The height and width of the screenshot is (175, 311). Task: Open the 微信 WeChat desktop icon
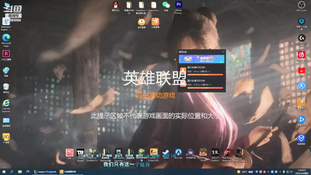tap(166, 6)
